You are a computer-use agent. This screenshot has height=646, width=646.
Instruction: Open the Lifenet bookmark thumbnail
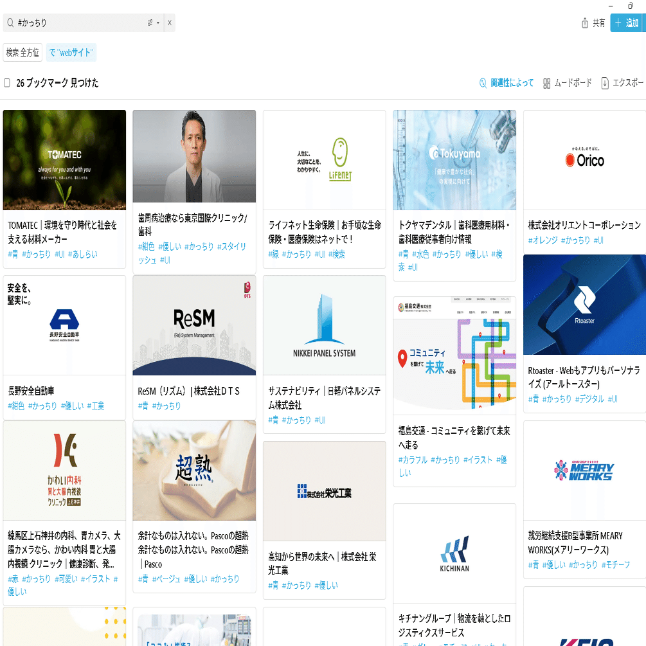(x=324, y=160)
